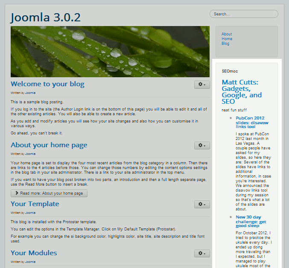The width and height of the screenshot is (289, 268).
Task: Click the Joomla 3.0.2 site title
Action: (x=46, y=17)
